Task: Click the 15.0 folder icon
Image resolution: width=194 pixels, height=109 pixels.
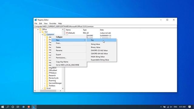Action: [42, 32]
